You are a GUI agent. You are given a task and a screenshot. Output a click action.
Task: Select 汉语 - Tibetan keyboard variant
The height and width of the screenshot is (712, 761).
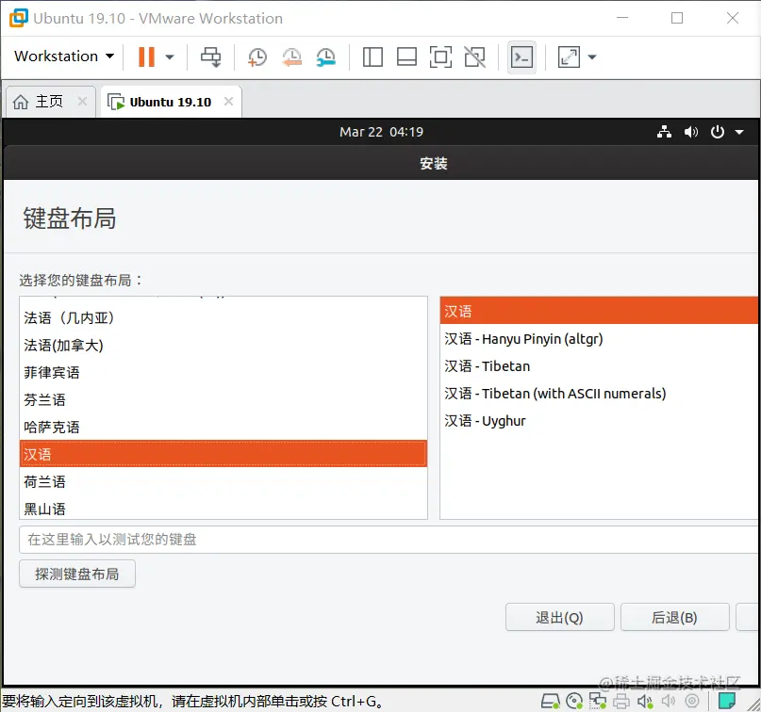click(x=487, y=365)
